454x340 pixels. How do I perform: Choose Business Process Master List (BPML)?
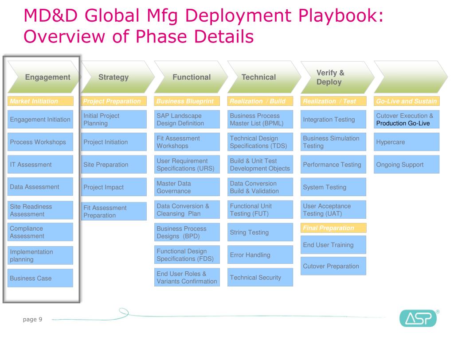point(260,119)
